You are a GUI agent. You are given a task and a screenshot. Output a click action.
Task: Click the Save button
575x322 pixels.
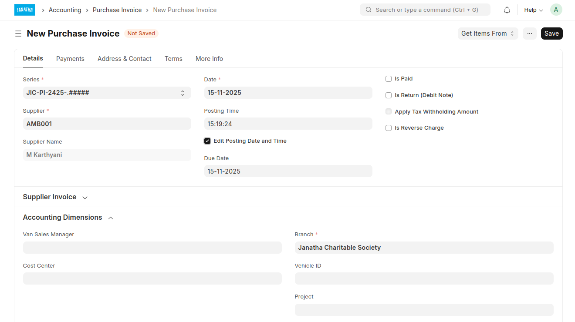(x=551, y=34)
